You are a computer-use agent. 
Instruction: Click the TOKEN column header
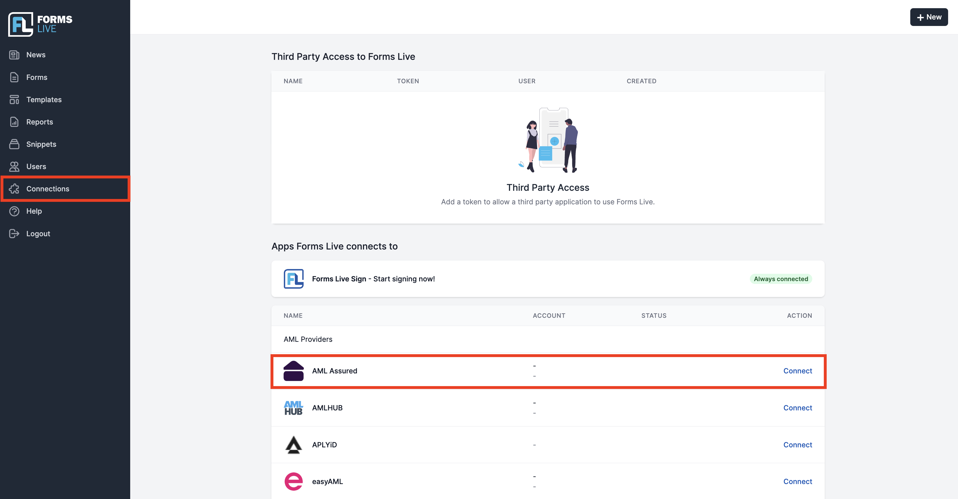tap(408, 81)
